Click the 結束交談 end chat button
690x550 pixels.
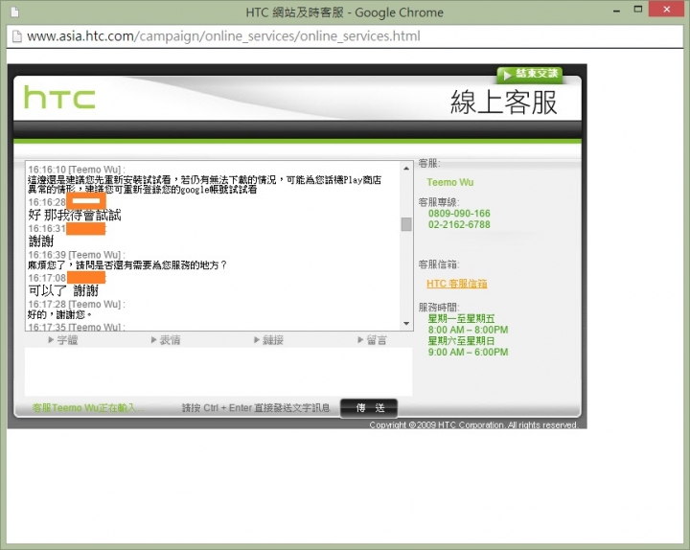[530, 75]
